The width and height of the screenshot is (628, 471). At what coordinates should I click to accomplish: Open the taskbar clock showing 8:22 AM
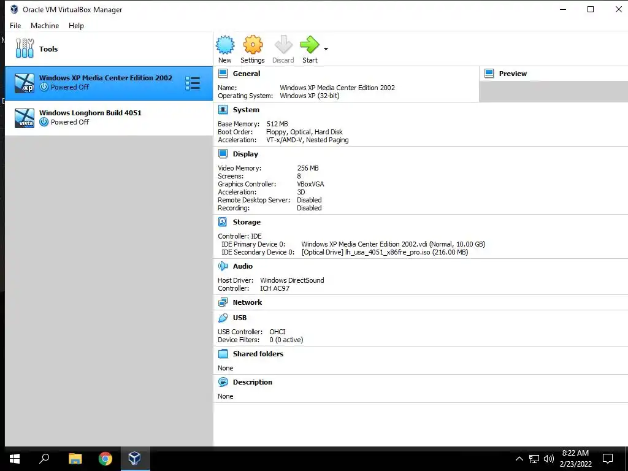(x=575, y=459)
